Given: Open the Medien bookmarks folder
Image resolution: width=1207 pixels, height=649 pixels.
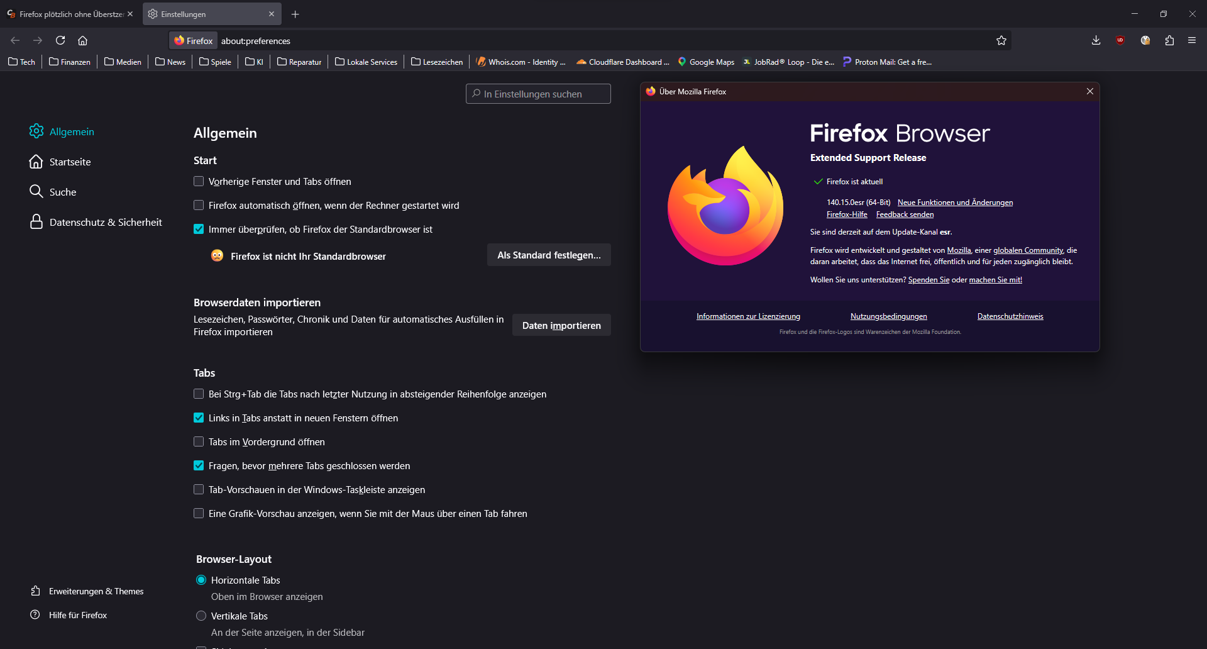Looking at the screenshot, I should pyautogui.click(x=123, y=62).
